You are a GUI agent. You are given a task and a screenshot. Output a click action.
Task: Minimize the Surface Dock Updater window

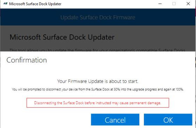pyautogui.click(x=160, y=4)
